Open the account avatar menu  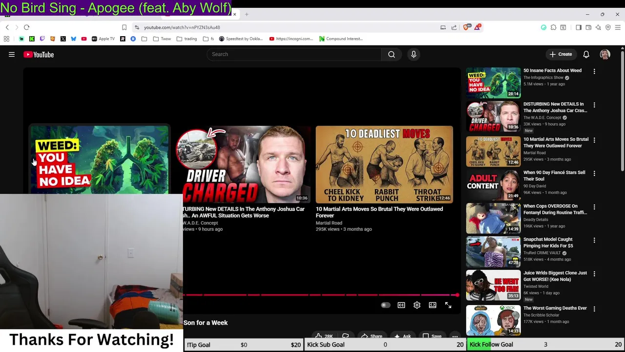[605, 54]
